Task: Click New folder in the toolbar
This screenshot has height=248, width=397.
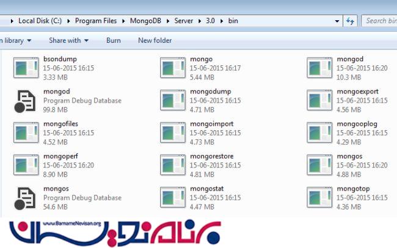Action: coord(155,40)
